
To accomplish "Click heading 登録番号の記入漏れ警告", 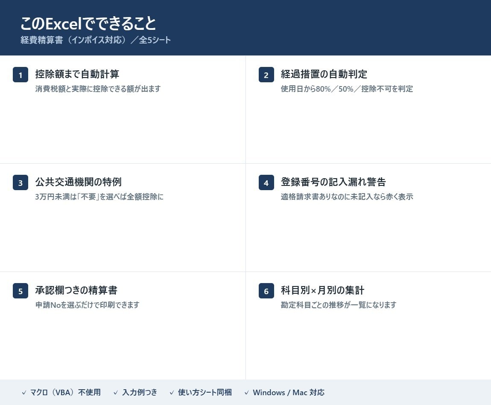I will tap(333, 182).
